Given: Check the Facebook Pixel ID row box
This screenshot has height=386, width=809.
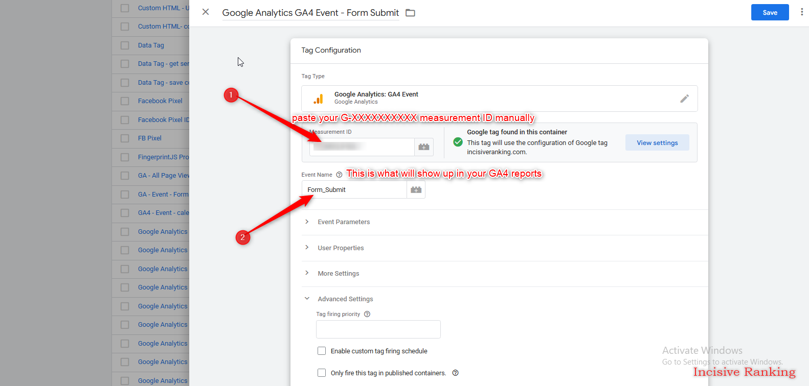Looking at the screenshot, I should [x=125, y=120].
